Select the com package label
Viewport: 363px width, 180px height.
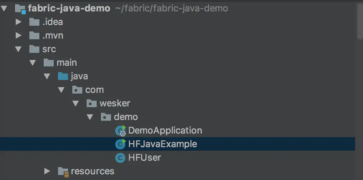point(95,90)
